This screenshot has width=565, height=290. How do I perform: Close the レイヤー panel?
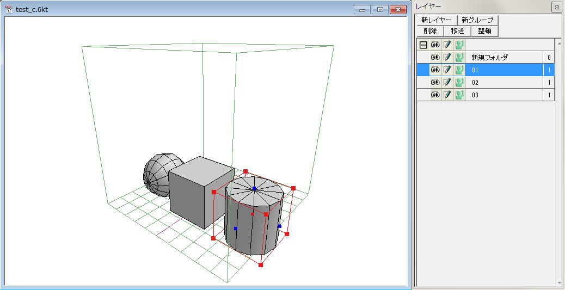click(x=556, y=7)
